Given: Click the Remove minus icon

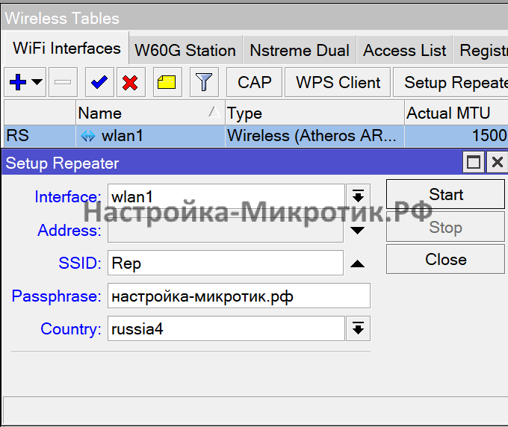Looking at the screenshot, I should [63, 82].
